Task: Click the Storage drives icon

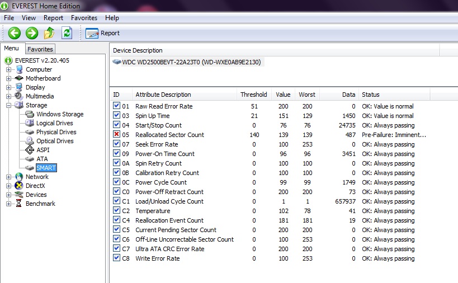Action: pos(19,105)
